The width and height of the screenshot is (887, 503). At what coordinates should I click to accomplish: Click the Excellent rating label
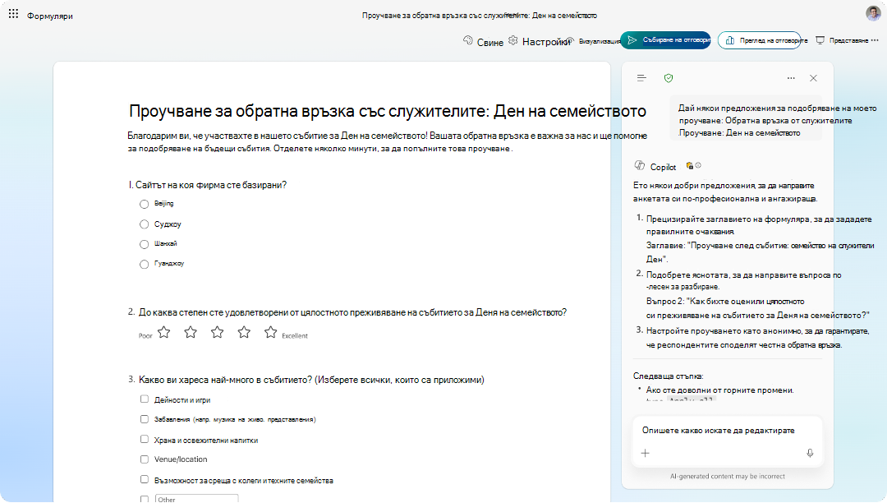click(x=295, y=335)
